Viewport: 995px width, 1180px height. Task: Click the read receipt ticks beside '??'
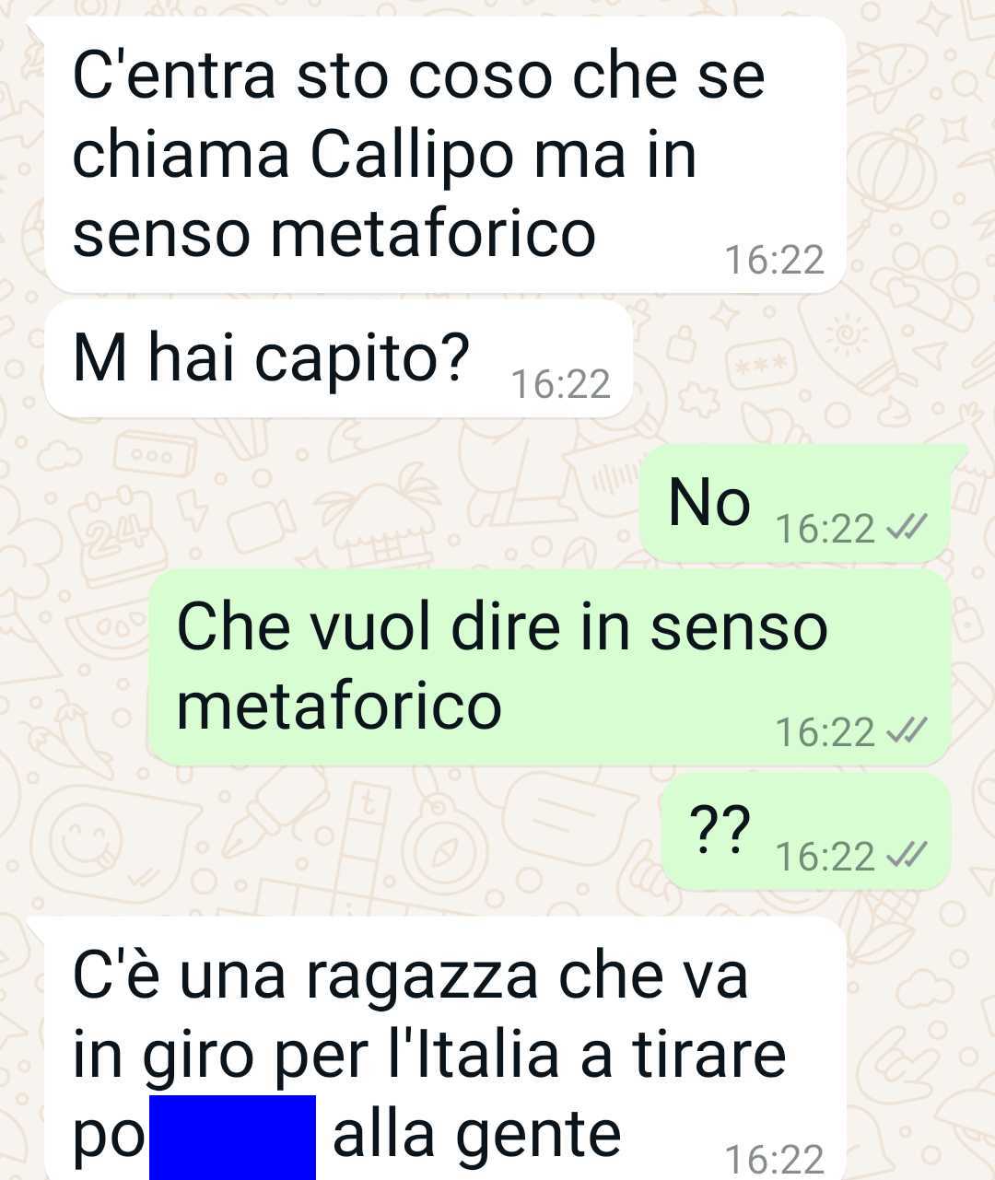tap(904, 857)
